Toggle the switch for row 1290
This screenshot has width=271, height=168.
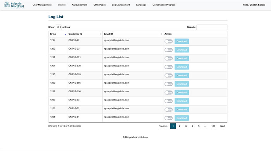(168, 75)
